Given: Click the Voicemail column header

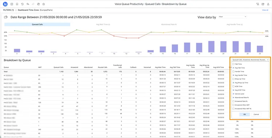Looking at the screenshot, I should tap(148, 67).
